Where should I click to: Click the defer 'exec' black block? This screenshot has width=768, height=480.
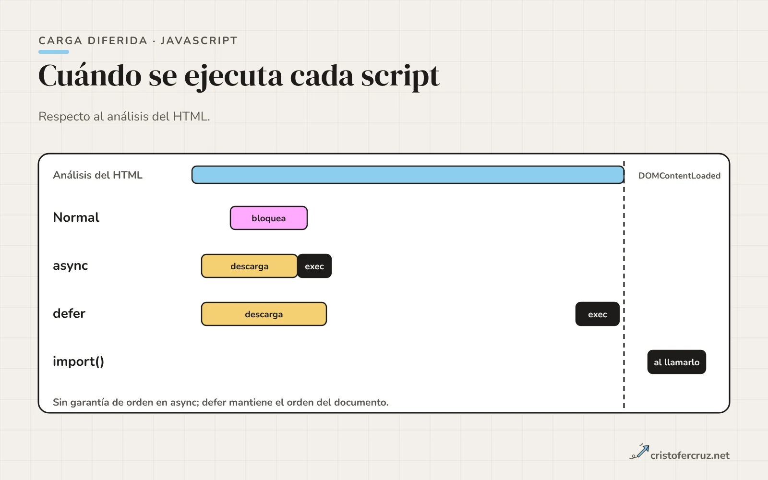(598, 314)
